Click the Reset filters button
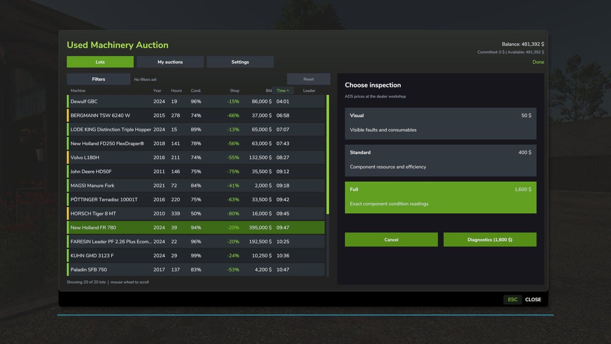 (309, 79)
